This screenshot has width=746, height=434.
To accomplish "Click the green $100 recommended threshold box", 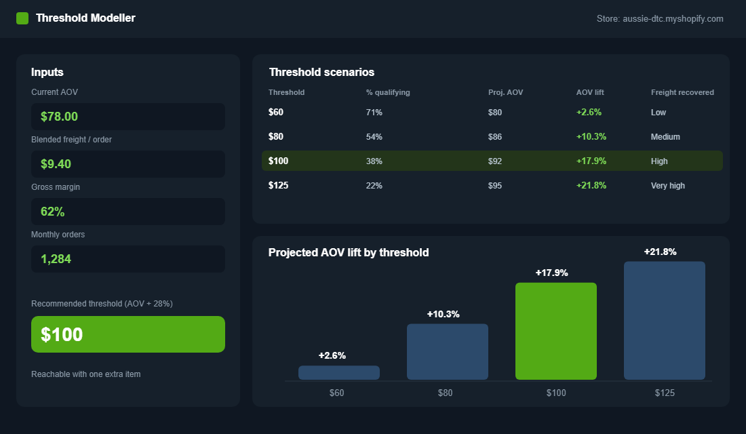I will tap(128, 334).
